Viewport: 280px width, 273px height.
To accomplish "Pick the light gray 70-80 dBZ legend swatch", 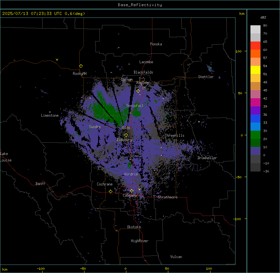I will 255,29.
